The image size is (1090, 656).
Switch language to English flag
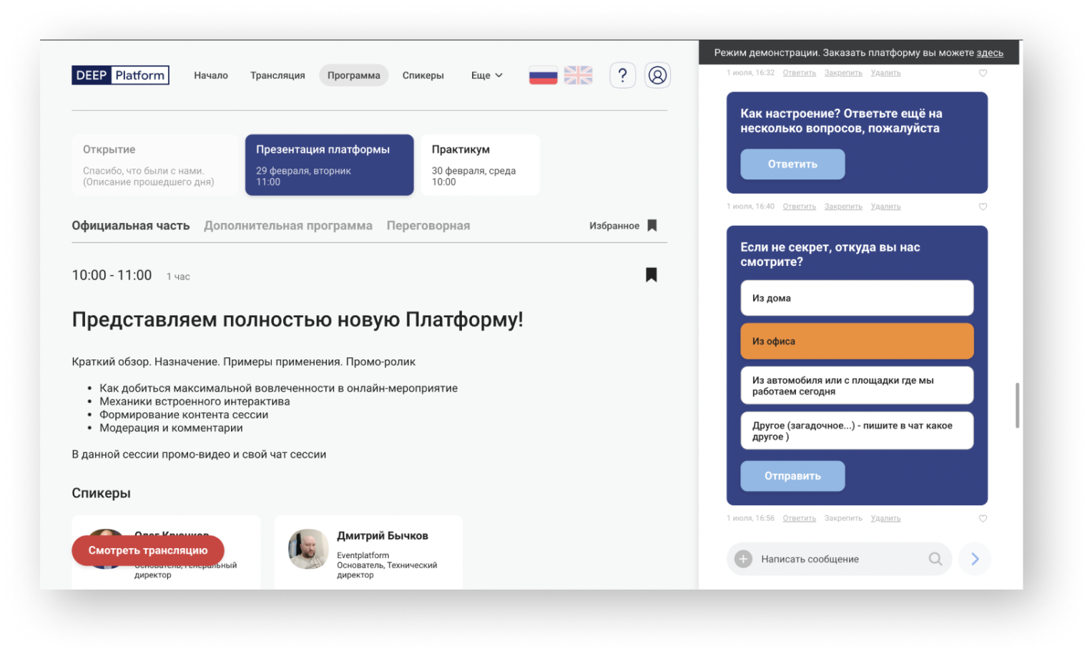click(x=578, y=75)
